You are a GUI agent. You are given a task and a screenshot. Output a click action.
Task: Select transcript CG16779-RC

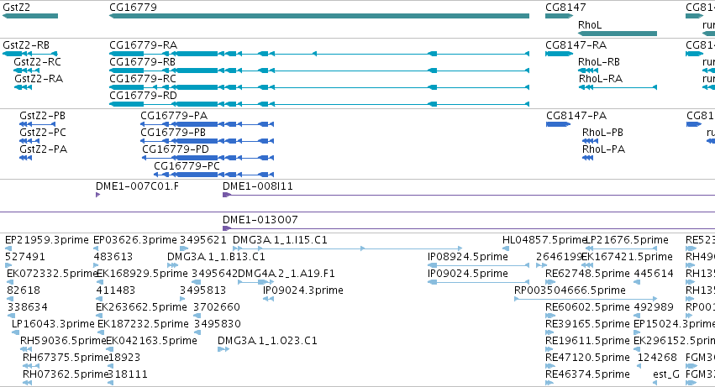pyautogui.click(x=319, y=87)
